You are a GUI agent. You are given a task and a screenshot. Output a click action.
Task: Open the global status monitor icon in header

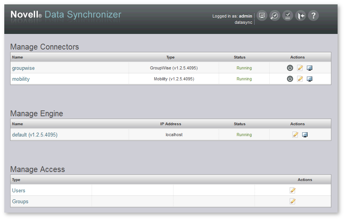click(262, 16)
